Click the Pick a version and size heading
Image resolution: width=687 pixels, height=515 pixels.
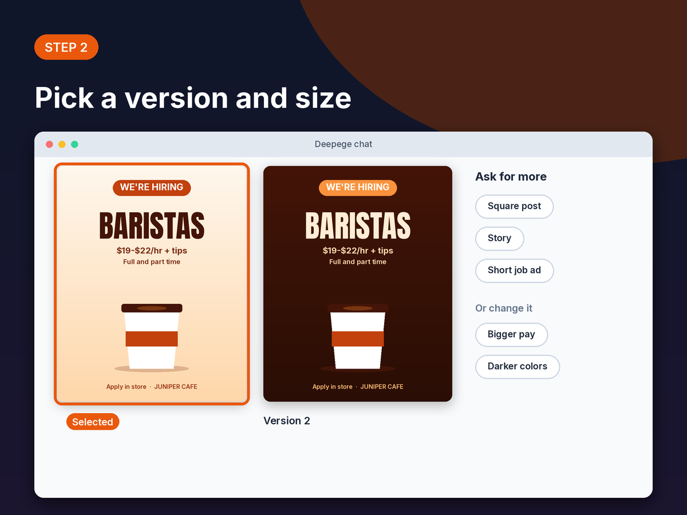[x=193, y=98]
